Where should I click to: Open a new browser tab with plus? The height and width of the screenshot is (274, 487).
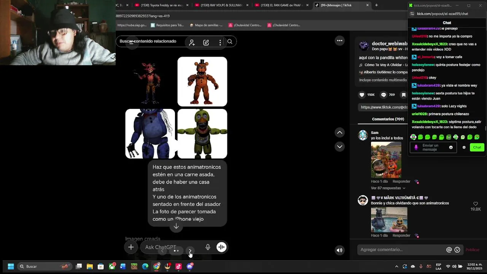tap(376, 5)
